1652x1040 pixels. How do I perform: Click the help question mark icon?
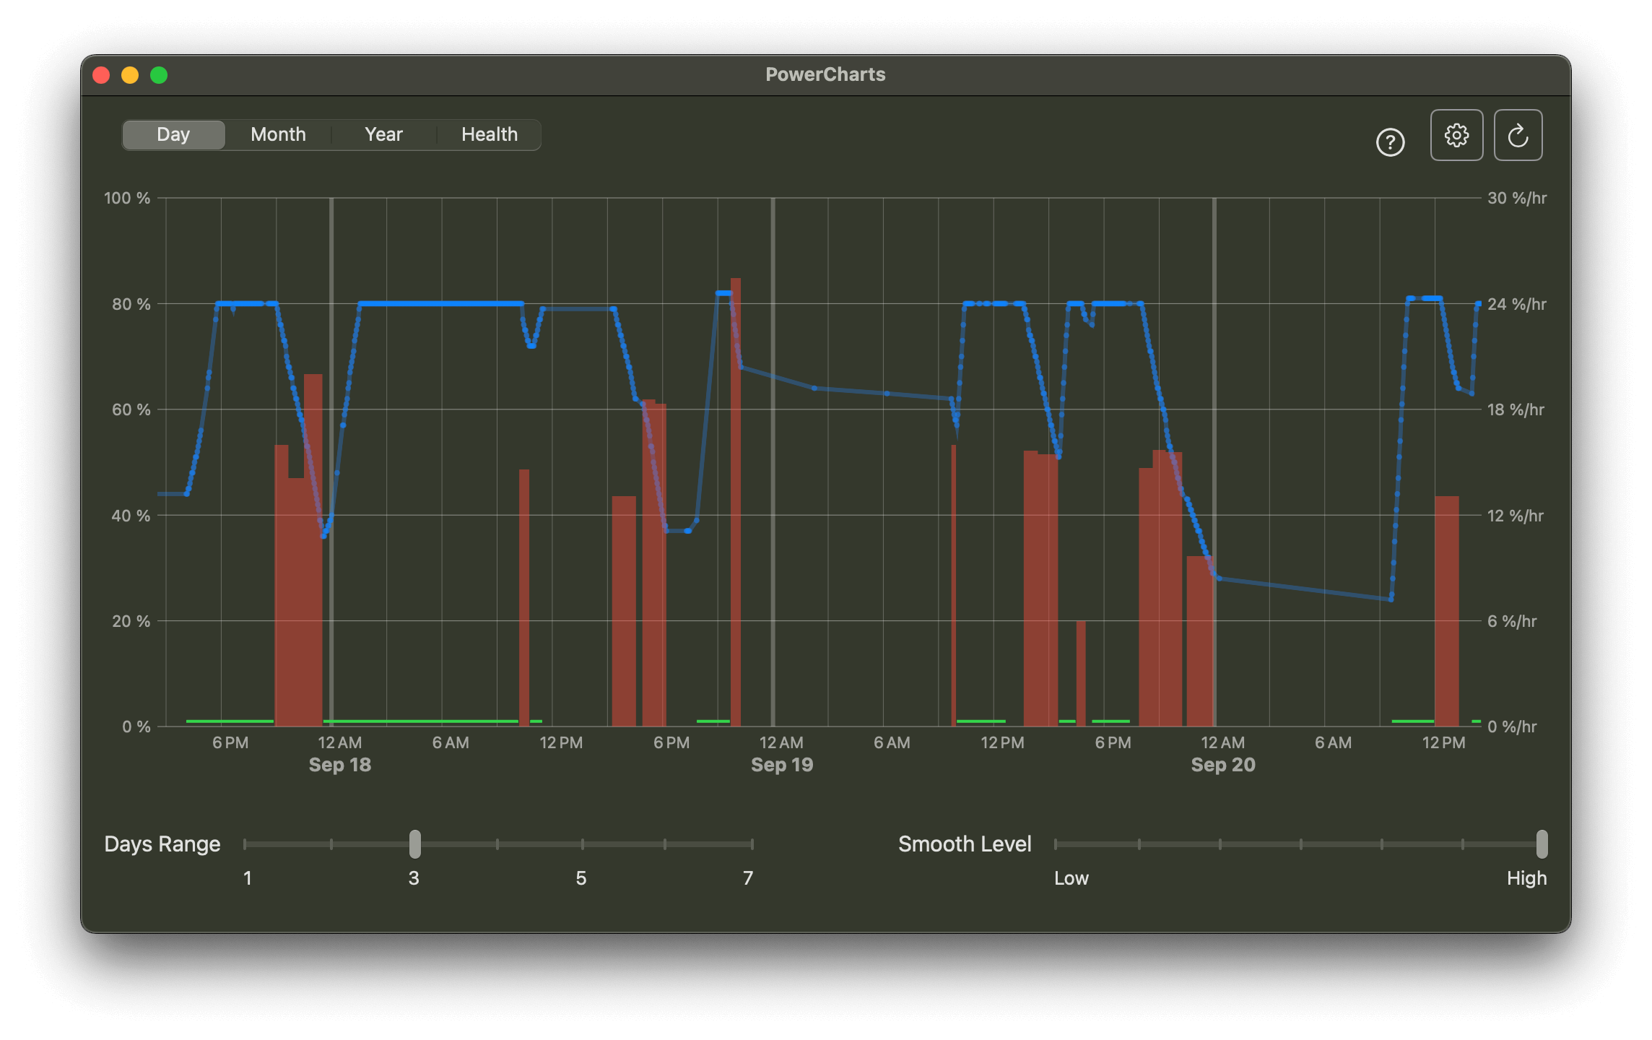tap(1390, 142)
